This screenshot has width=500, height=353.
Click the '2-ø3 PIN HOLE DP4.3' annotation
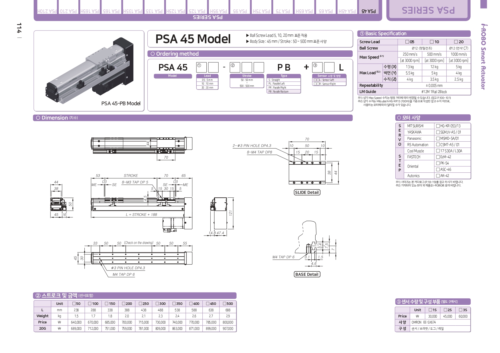coord(252,146)
